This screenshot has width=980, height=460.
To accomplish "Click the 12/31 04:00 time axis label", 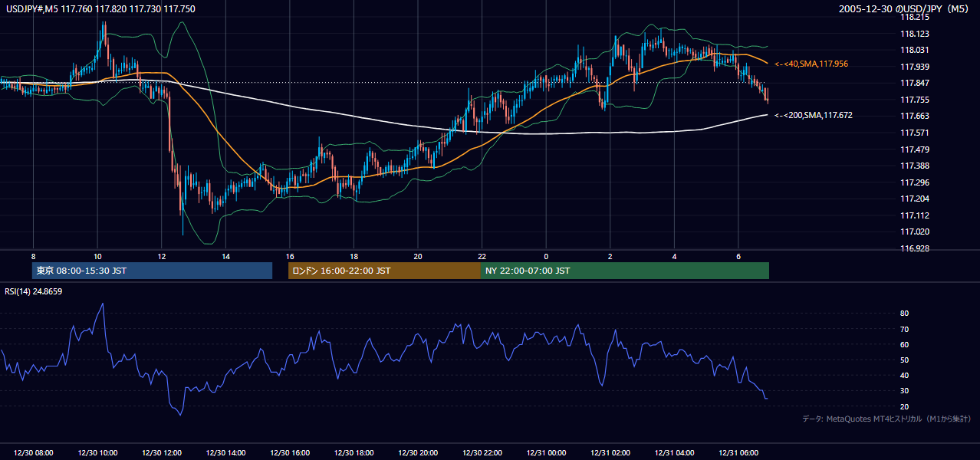I will click(x=674, y=453).
